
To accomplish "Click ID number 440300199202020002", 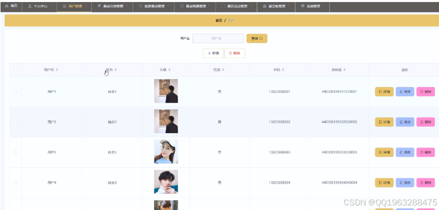I will tap(340, 122).
